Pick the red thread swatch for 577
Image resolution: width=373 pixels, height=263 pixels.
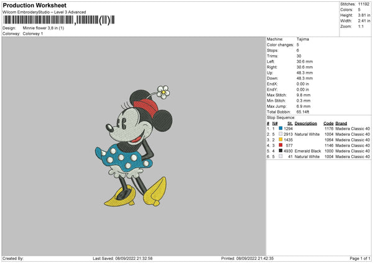281,145
